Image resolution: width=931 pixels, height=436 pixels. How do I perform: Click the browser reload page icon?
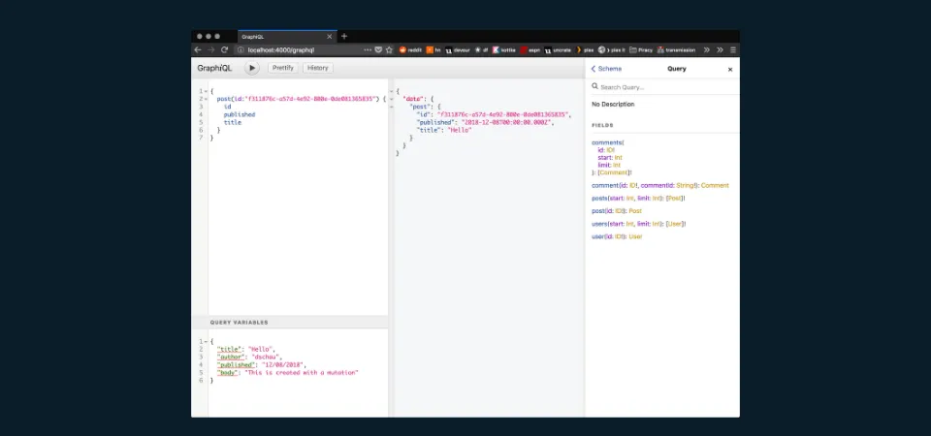225,49
